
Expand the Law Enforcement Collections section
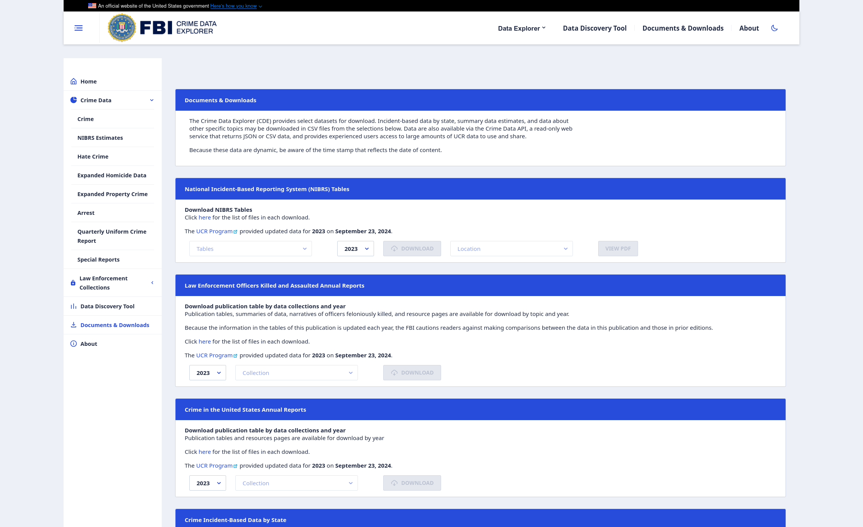tap(152, 283)
